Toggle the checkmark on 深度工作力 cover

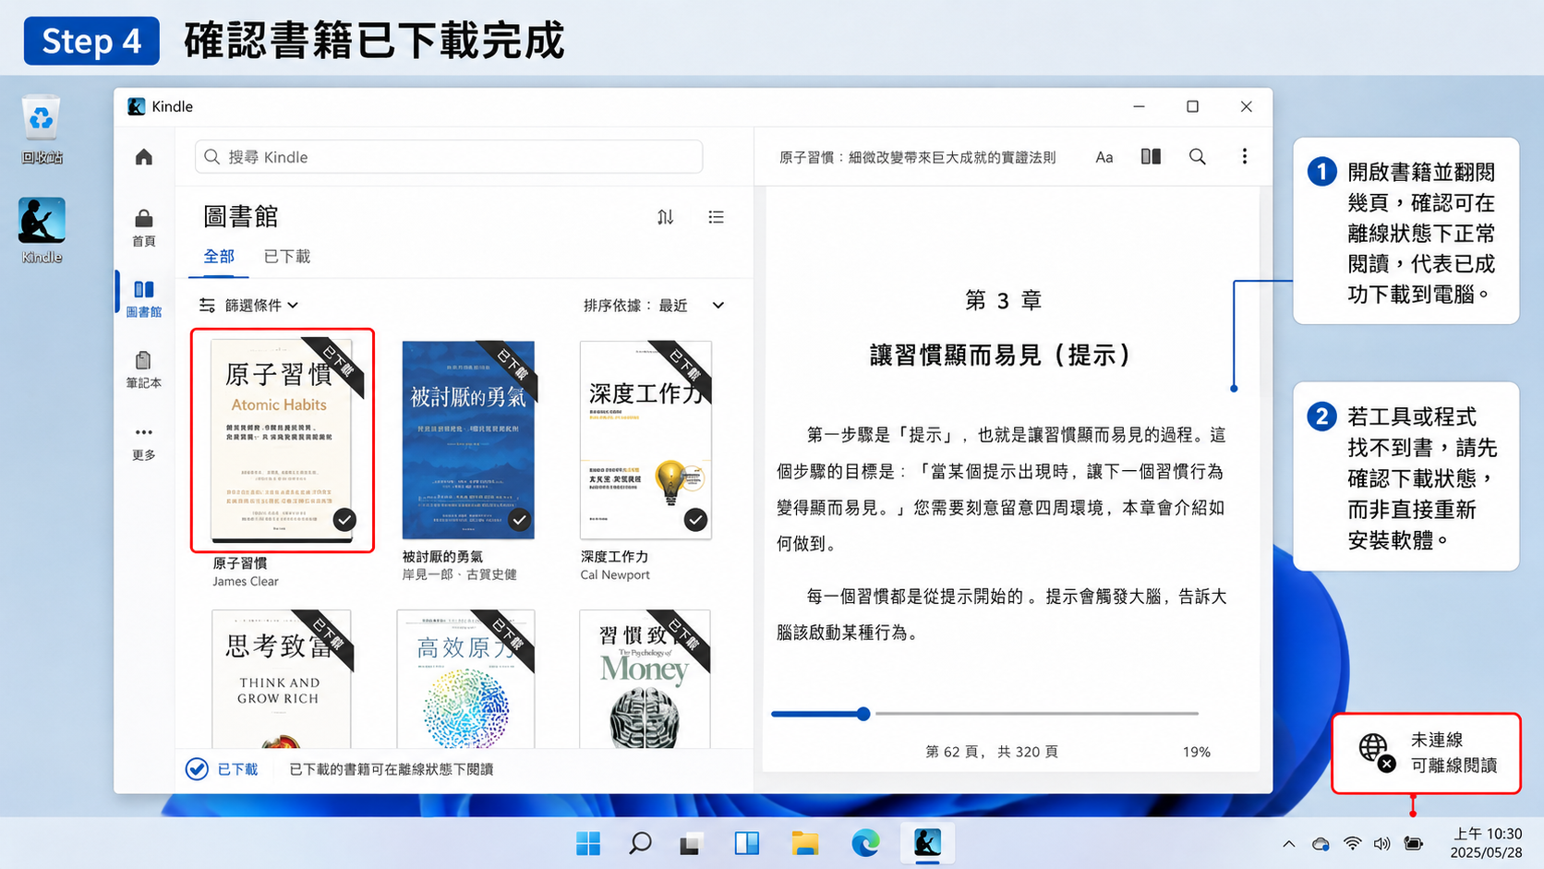click(696, 520)
